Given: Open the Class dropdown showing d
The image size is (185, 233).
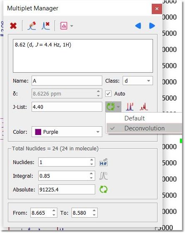Looking at the screenshot, I should coord(138,81).
